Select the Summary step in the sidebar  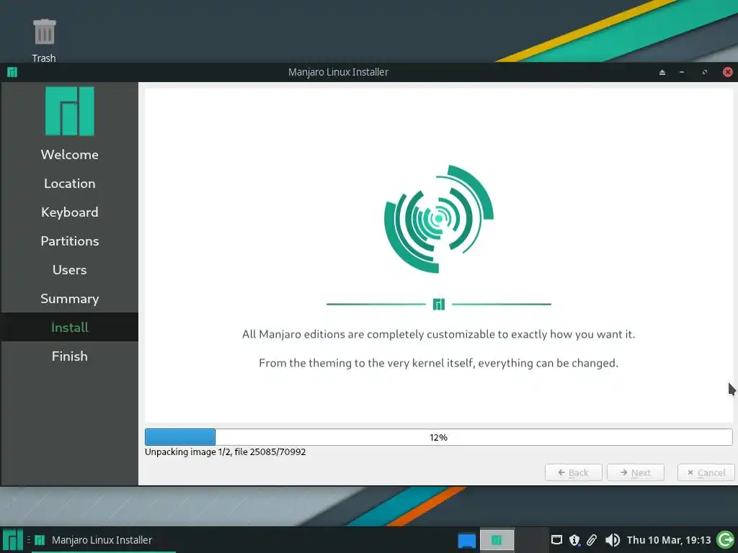point(70,299)
